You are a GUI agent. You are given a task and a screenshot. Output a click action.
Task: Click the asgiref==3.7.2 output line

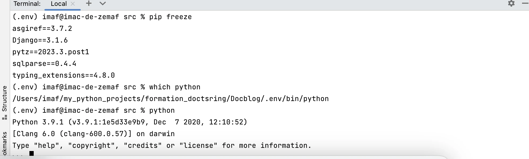(42, 29)
